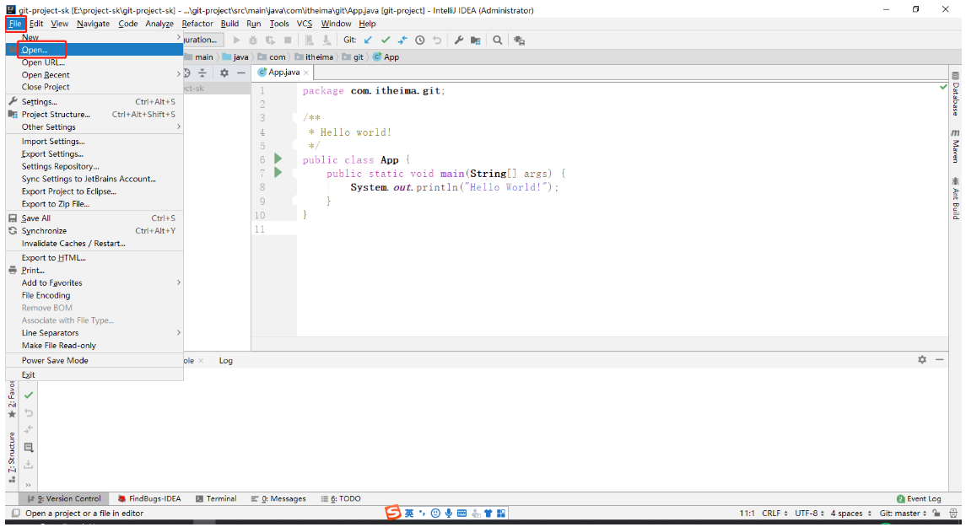Click commit checkmark in Version Control sidebar

pyautogui.click(x=29, y=395)
